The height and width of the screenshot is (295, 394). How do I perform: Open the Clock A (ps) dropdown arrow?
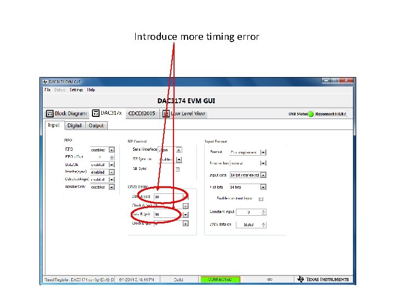click(186, 206)
